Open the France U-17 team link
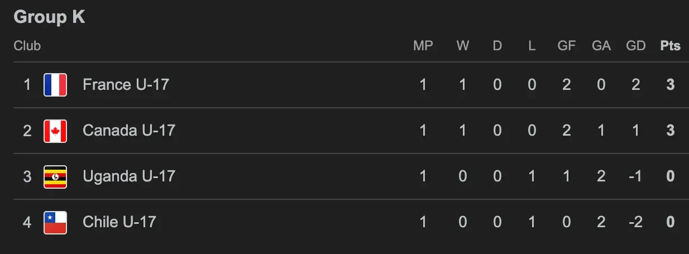Screen dimensions: 689x254 coord(126,85)
